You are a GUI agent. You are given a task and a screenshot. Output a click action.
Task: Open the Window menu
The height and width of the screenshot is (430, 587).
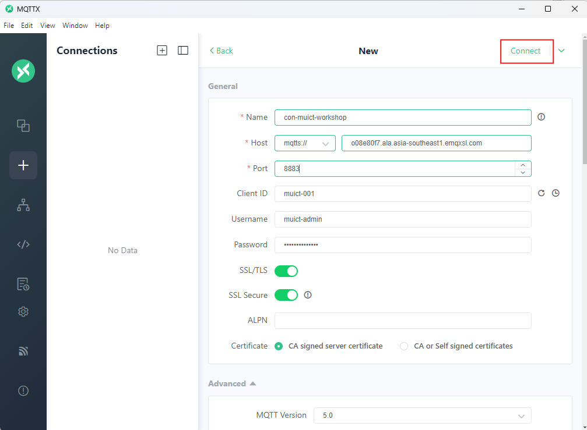(x=75, y=26)
